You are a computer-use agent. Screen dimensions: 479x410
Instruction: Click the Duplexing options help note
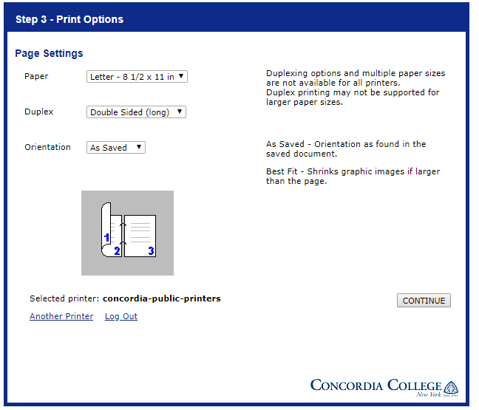[355, 88]
